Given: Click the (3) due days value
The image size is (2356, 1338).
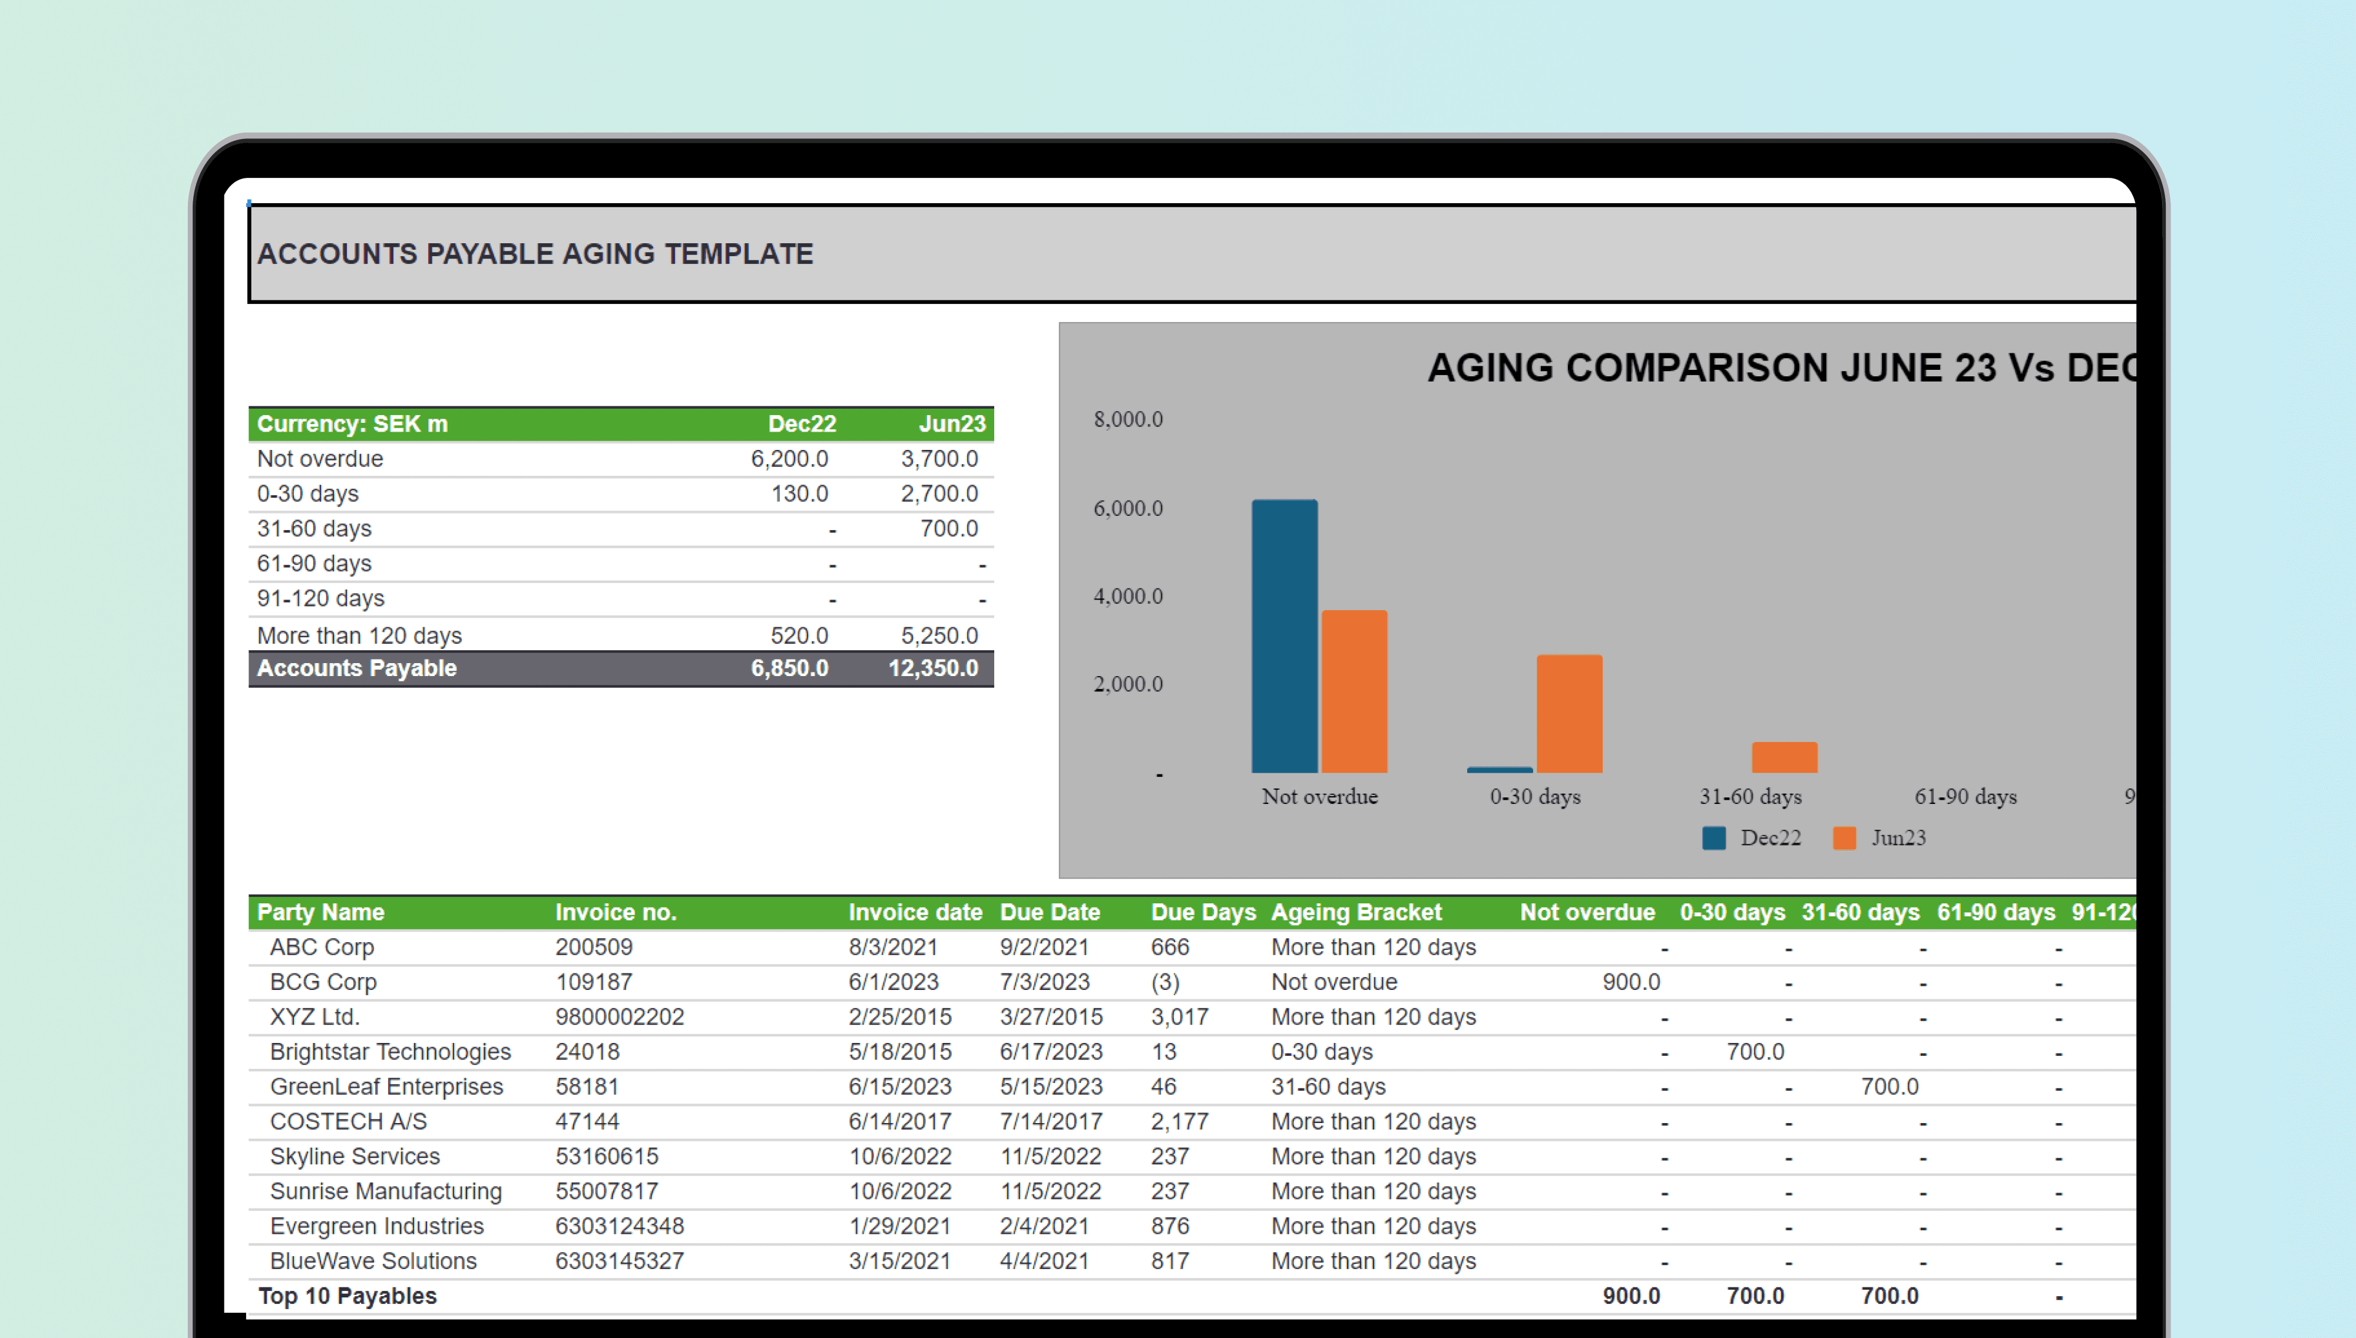Looking at the screenshot, I should point(1165,982).
